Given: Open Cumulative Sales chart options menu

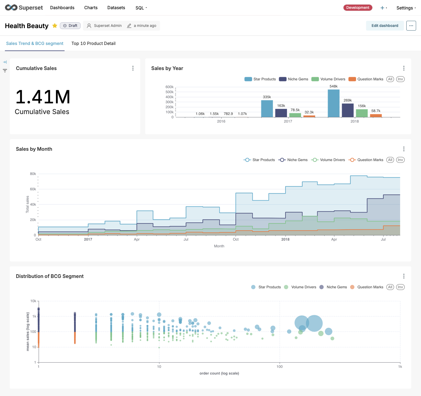Looking at the screenshot, I should point(133,68).
